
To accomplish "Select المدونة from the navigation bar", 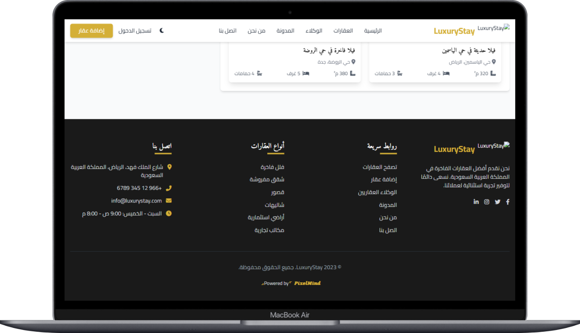I will (x=285, y=30).
